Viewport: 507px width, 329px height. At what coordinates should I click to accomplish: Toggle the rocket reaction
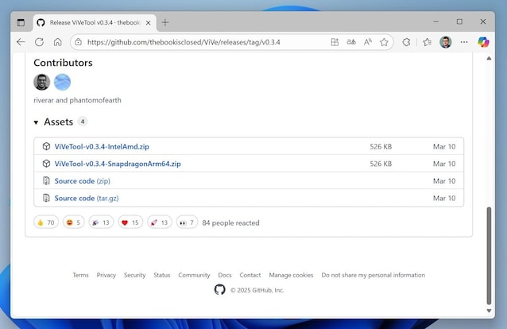(159, 223)
